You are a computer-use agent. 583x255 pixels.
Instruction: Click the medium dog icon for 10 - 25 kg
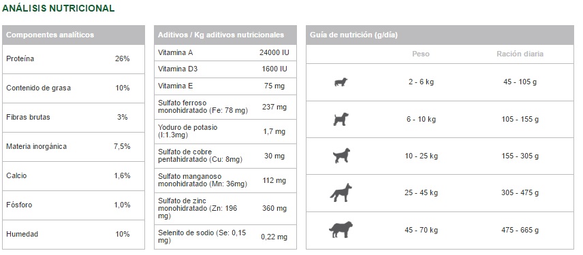pos(341,156)
